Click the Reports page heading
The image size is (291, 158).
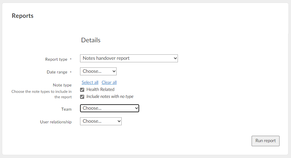click(x=23, y=16)
